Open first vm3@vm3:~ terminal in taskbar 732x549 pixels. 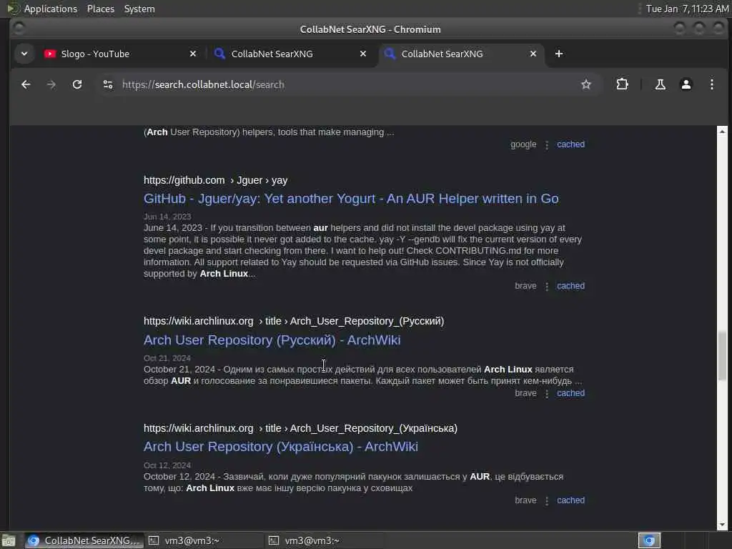click(204, 540)
